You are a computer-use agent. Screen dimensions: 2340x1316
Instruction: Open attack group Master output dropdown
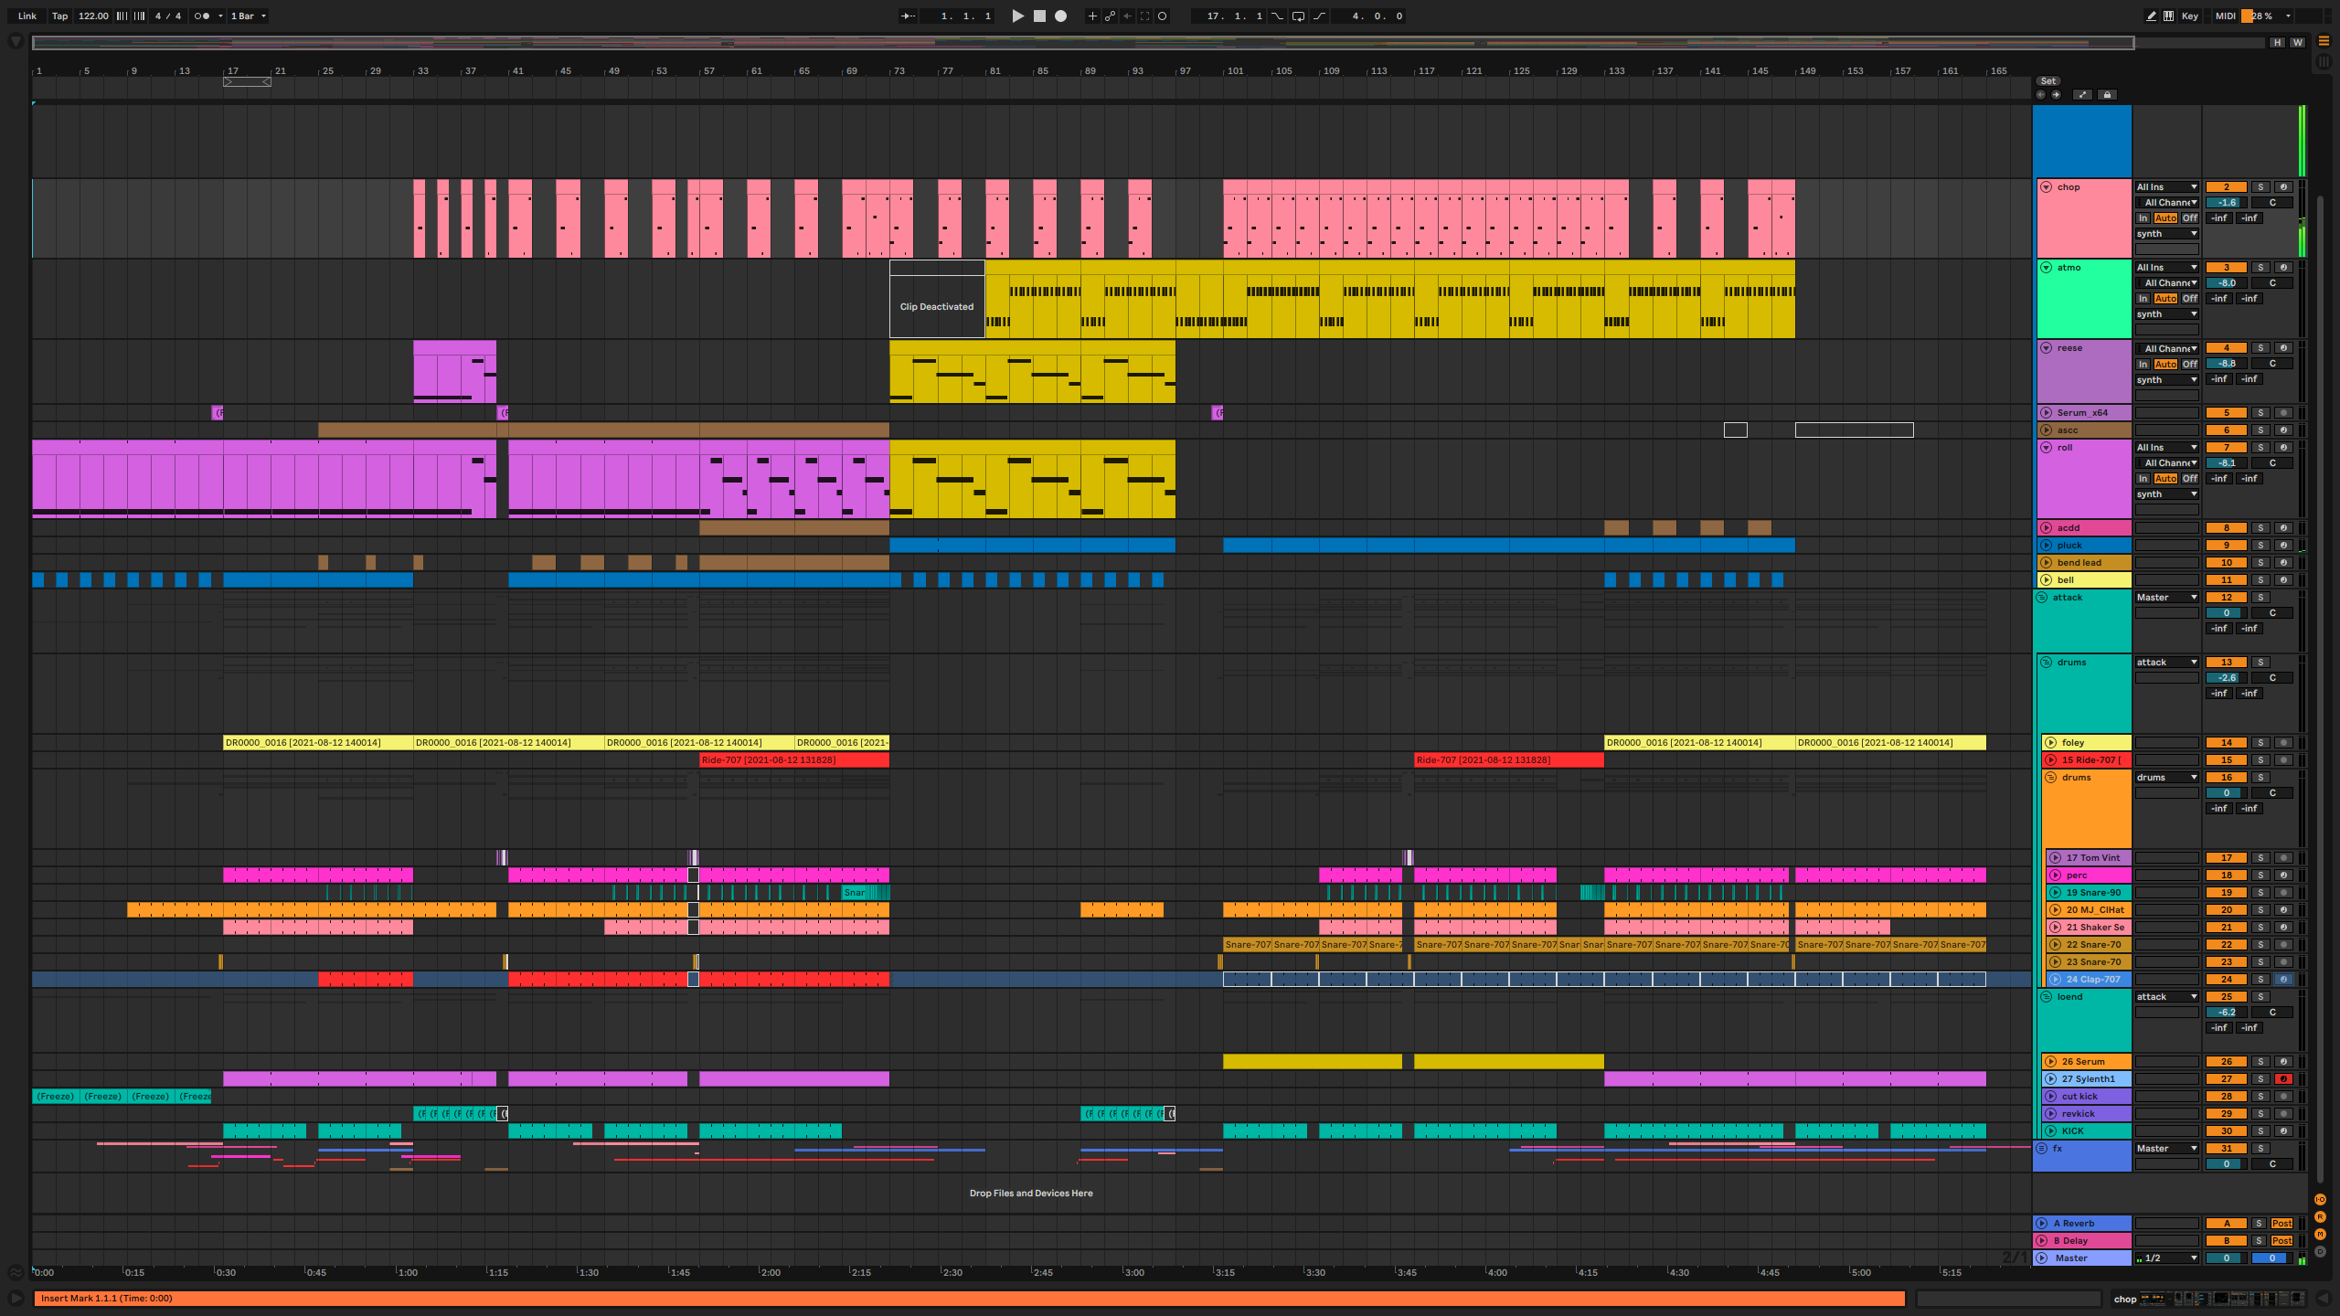pos(2166,598)
